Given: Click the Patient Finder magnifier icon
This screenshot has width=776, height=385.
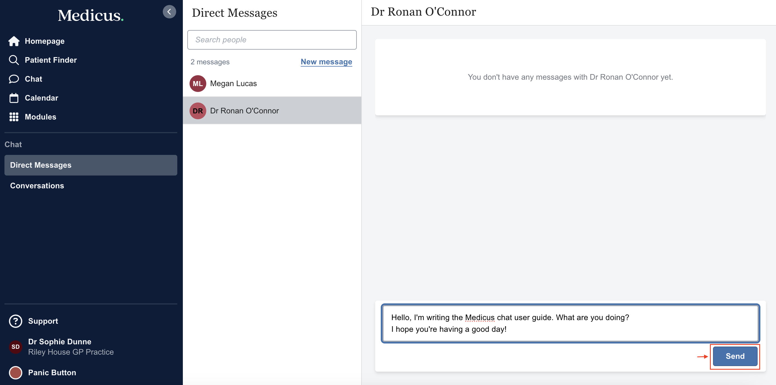Looking at the screenshot, I should click(14, 60).
